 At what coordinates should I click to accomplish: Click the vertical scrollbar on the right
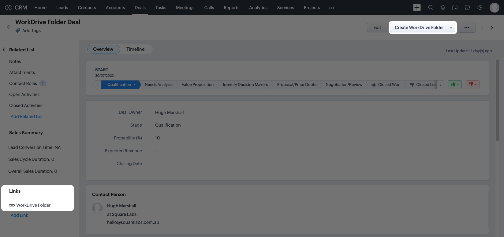[498, 101]
